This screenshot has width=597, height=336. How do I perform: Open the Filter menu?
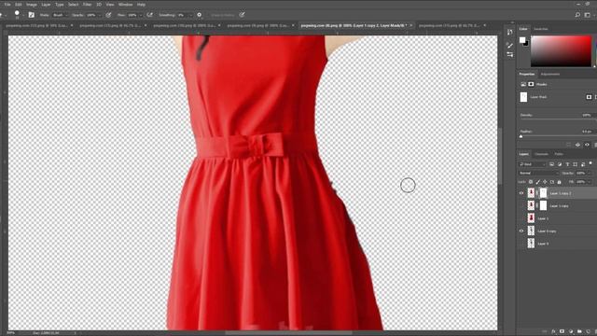[x=87, y=5]
